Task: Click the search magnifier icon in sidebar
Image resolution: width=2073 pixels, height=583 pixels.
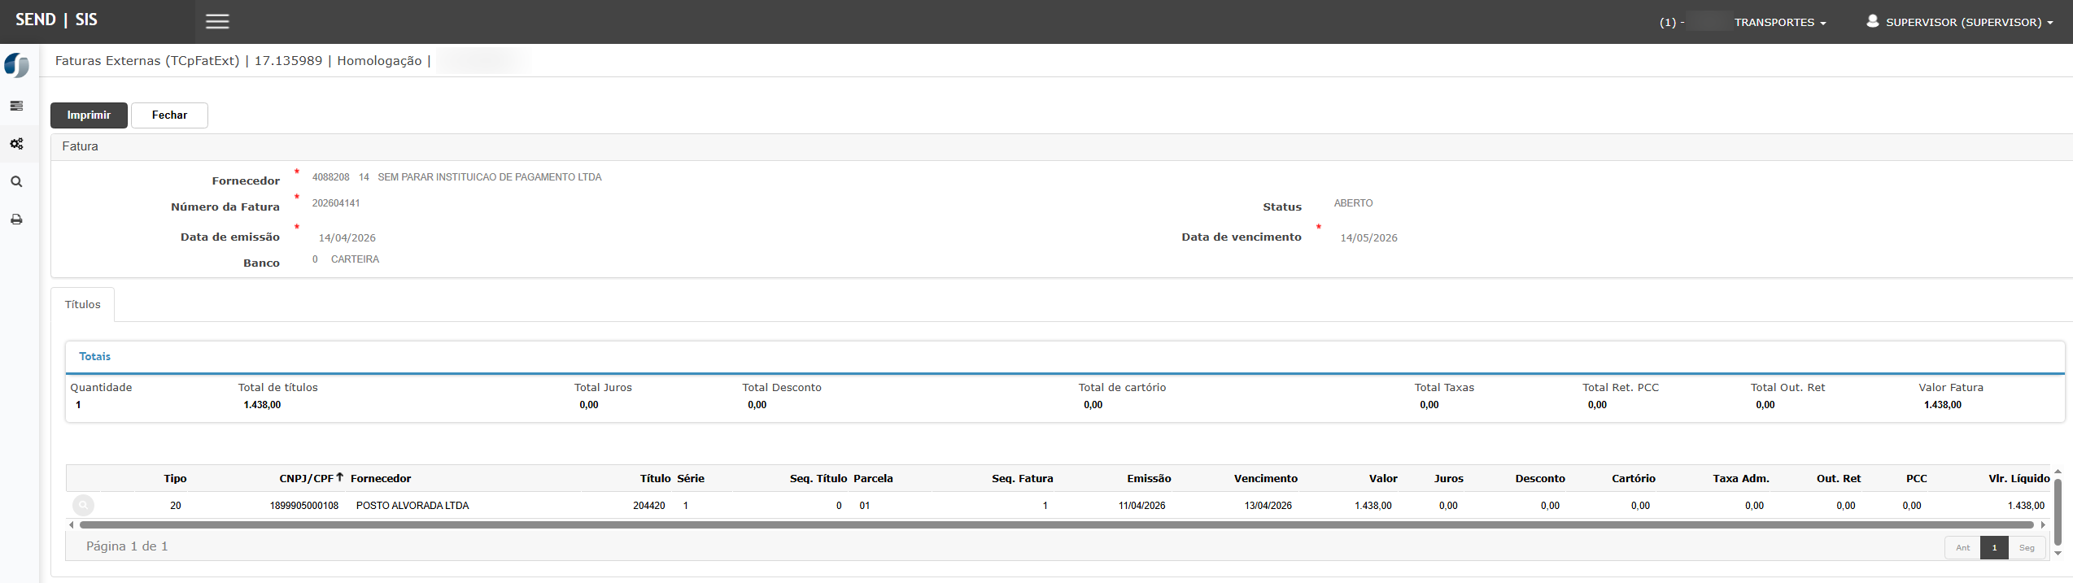Action: pos(16,182)
